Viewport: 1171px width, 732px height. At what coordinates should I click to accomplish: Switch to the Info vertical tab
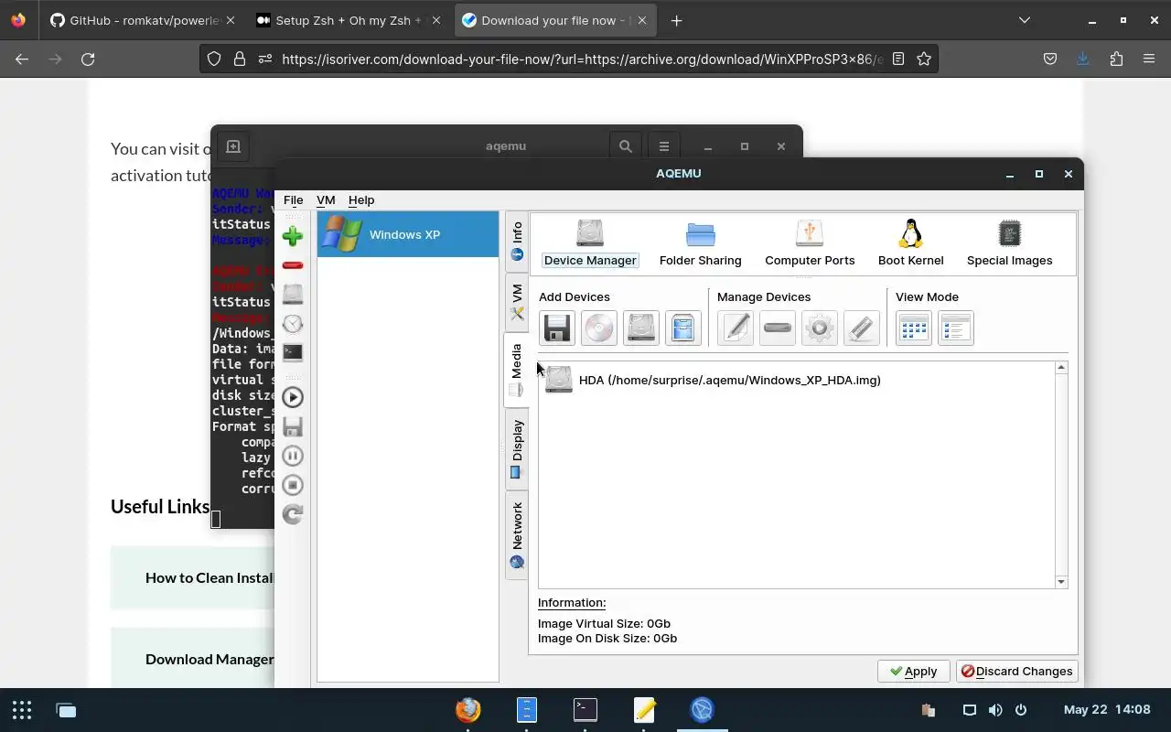tap(517, 241)
